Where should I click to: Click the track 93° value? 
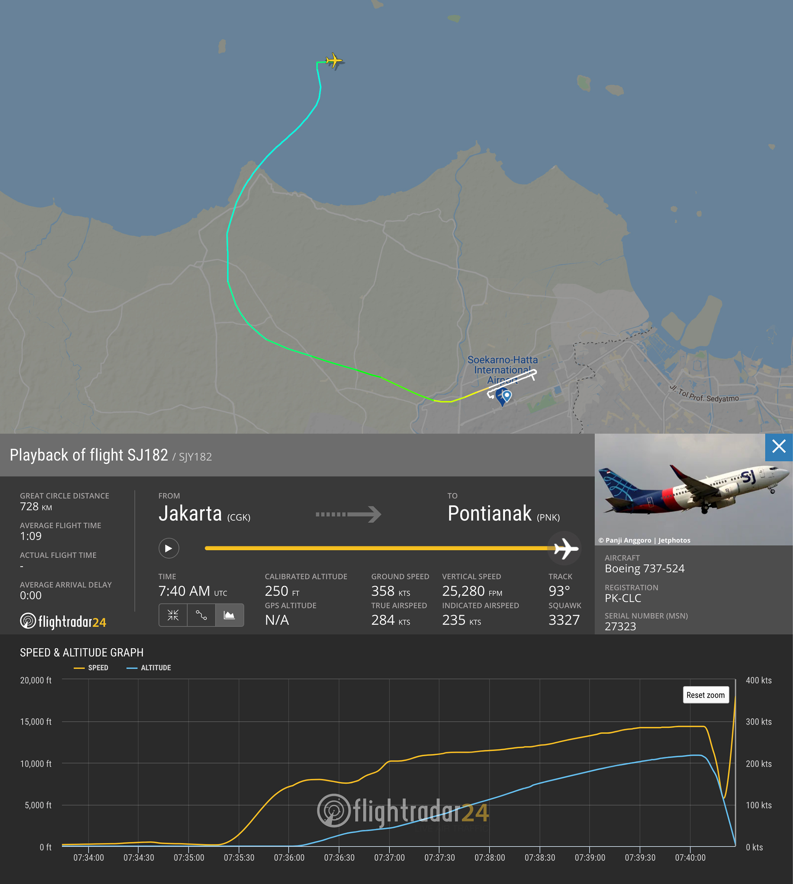pos(559,591)
